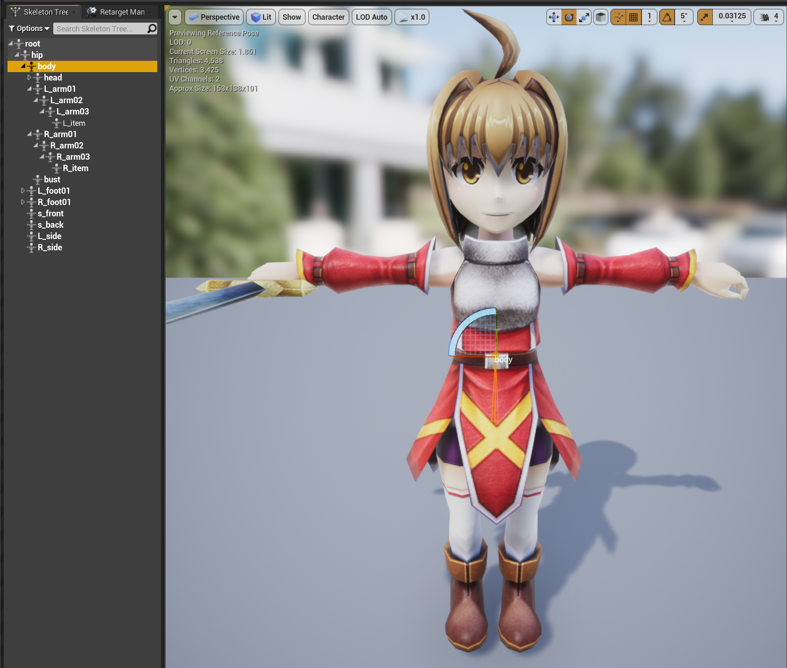Select the R_side bone
This screenshot has width=787, height=668.
[x=50, y=247]
